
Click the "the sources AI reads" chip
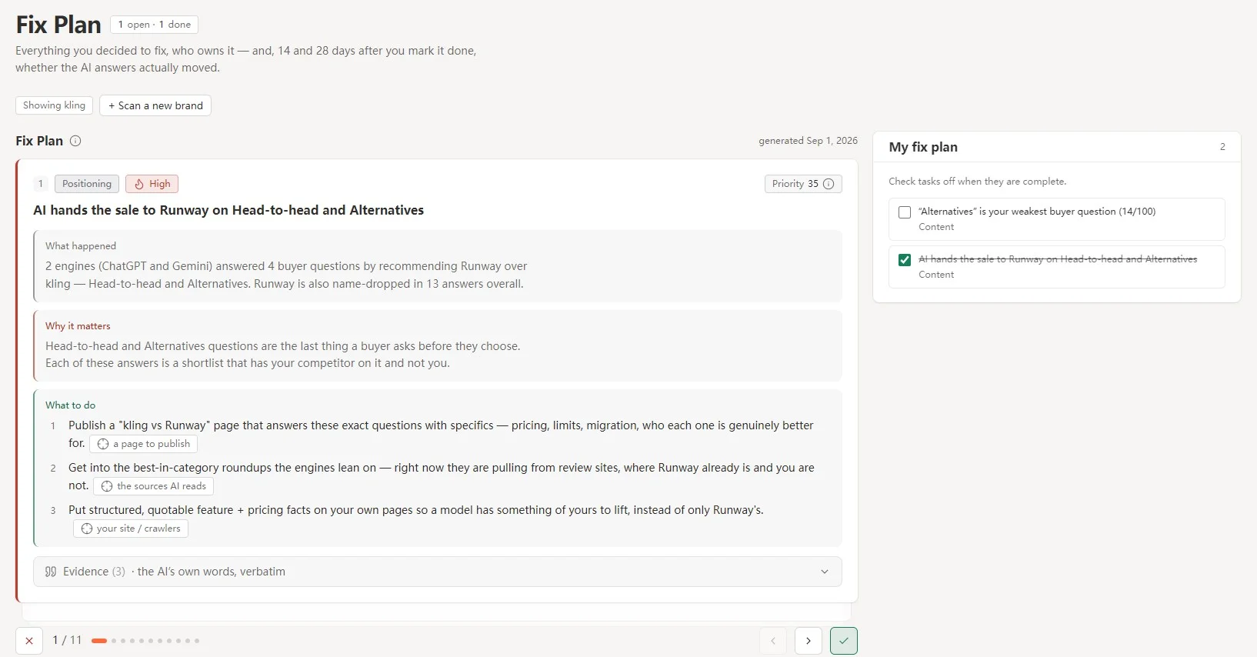tap(154, 486)
